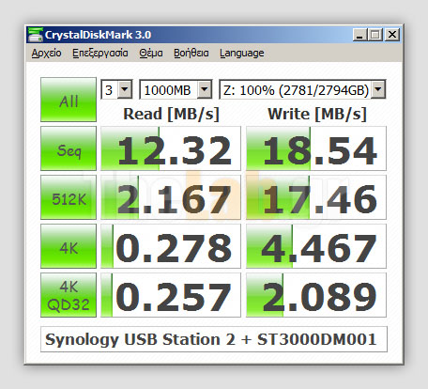Expand the 1000MB test size dropdown
This screenshot has width=428, height=389.
pyautogui.click(x=205, y=90)
